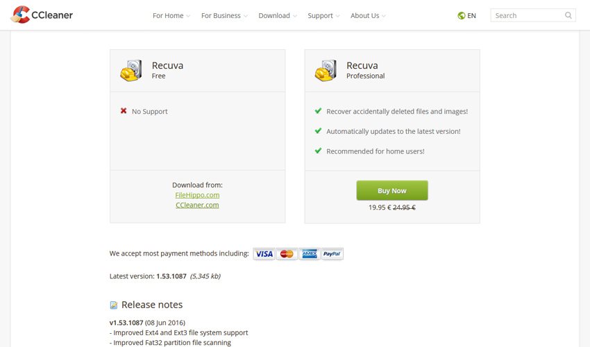Screen dimensions: 590x347
Task: Open the Support menu
Action: pos(323,15)
